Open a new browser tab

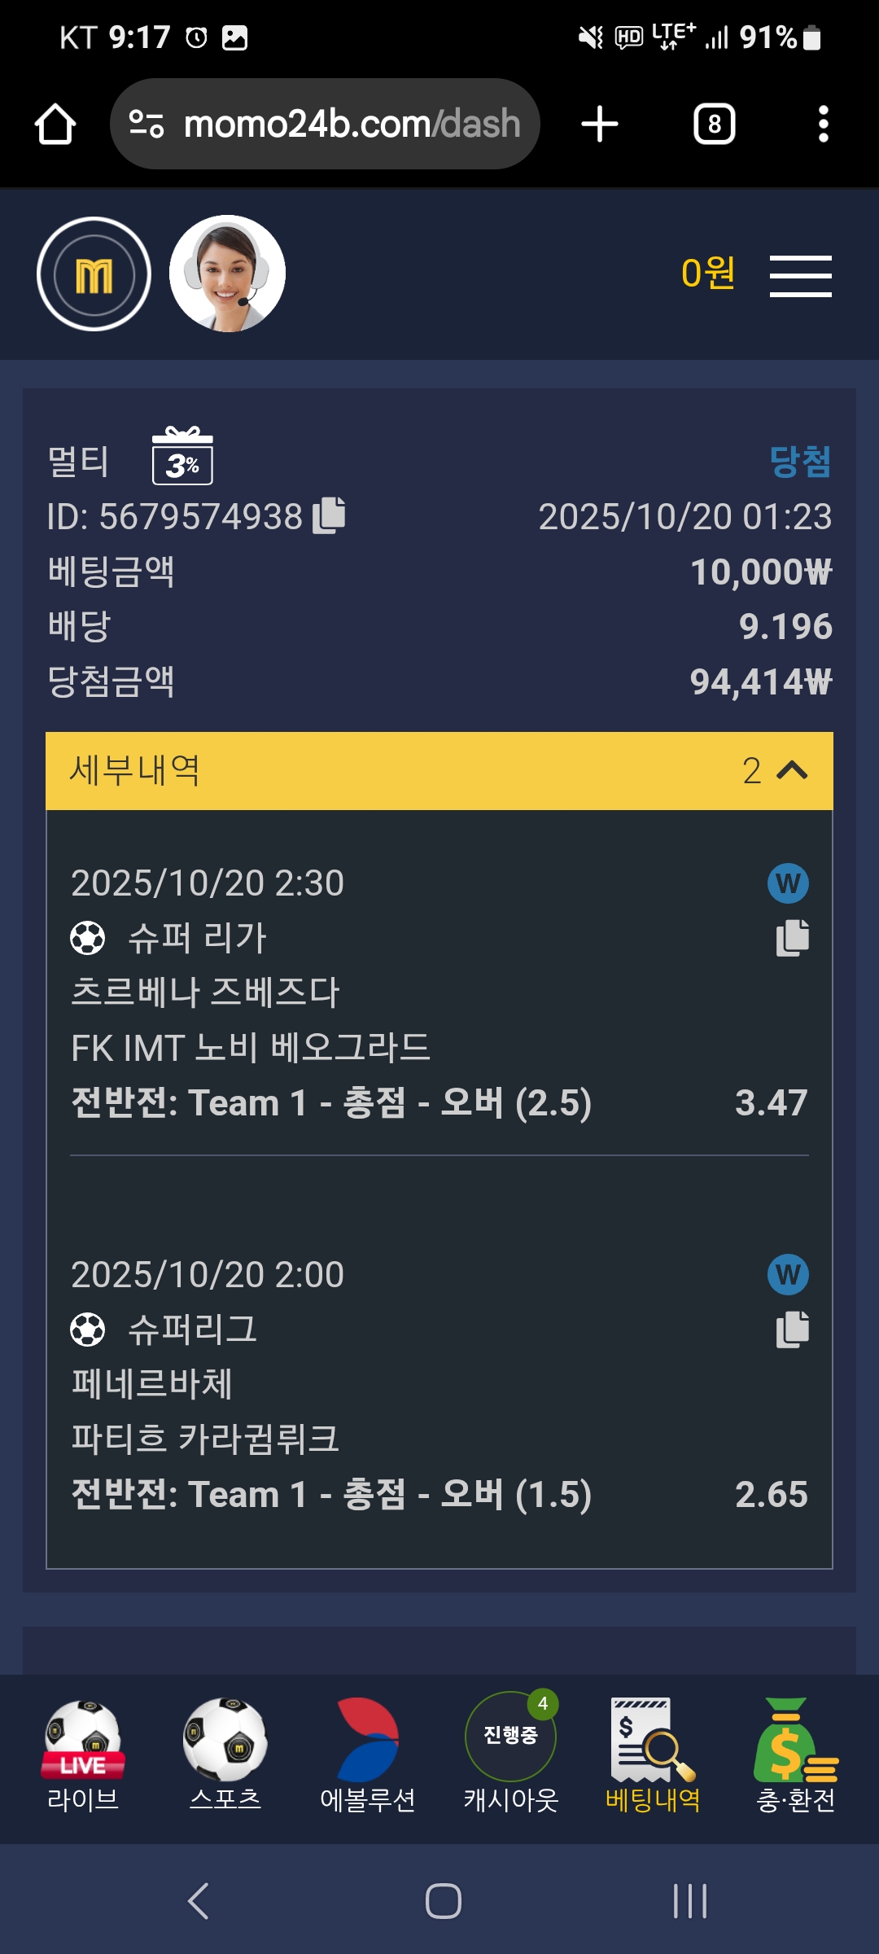600,125
